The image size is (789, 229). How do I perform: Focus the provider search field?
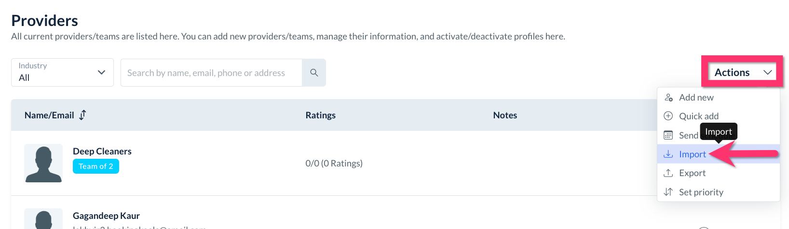(x=211, y=73)
